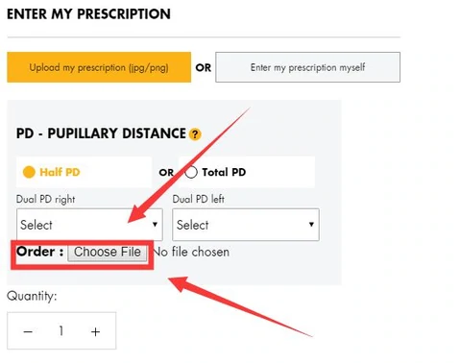This screenshot has height=363, width=461.
Task: Click the arrow on Dual PD left dropdown
Action: (x=311, y=225)
